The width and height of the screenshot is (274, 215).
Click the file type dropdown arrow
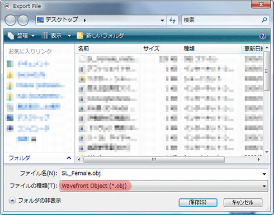(264, 186)
